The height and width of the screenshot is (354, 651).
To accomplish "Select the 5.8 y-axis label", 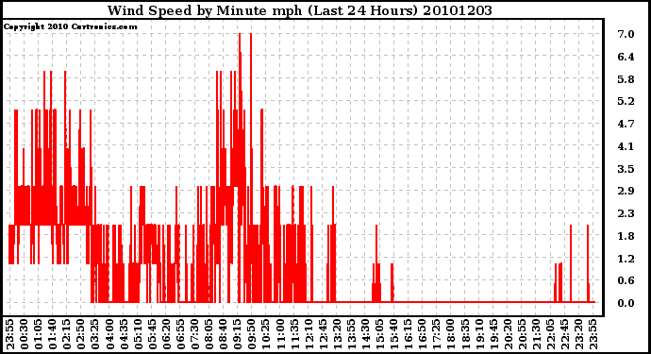I will (626, 79).
